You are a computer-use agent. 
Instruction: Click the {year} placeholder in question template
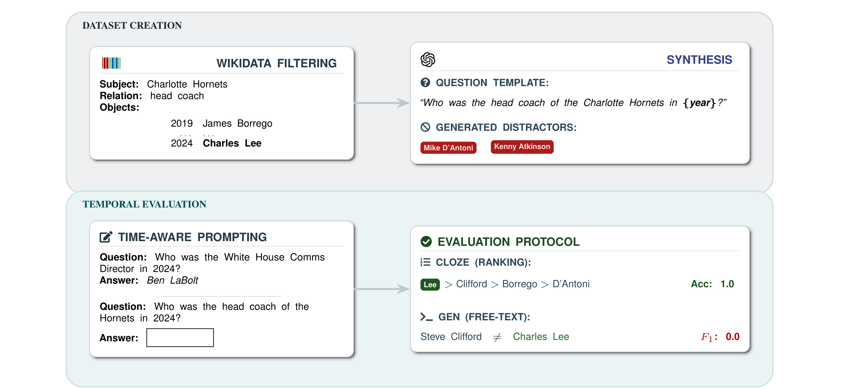pyautogui.click(x=699, y=103)
